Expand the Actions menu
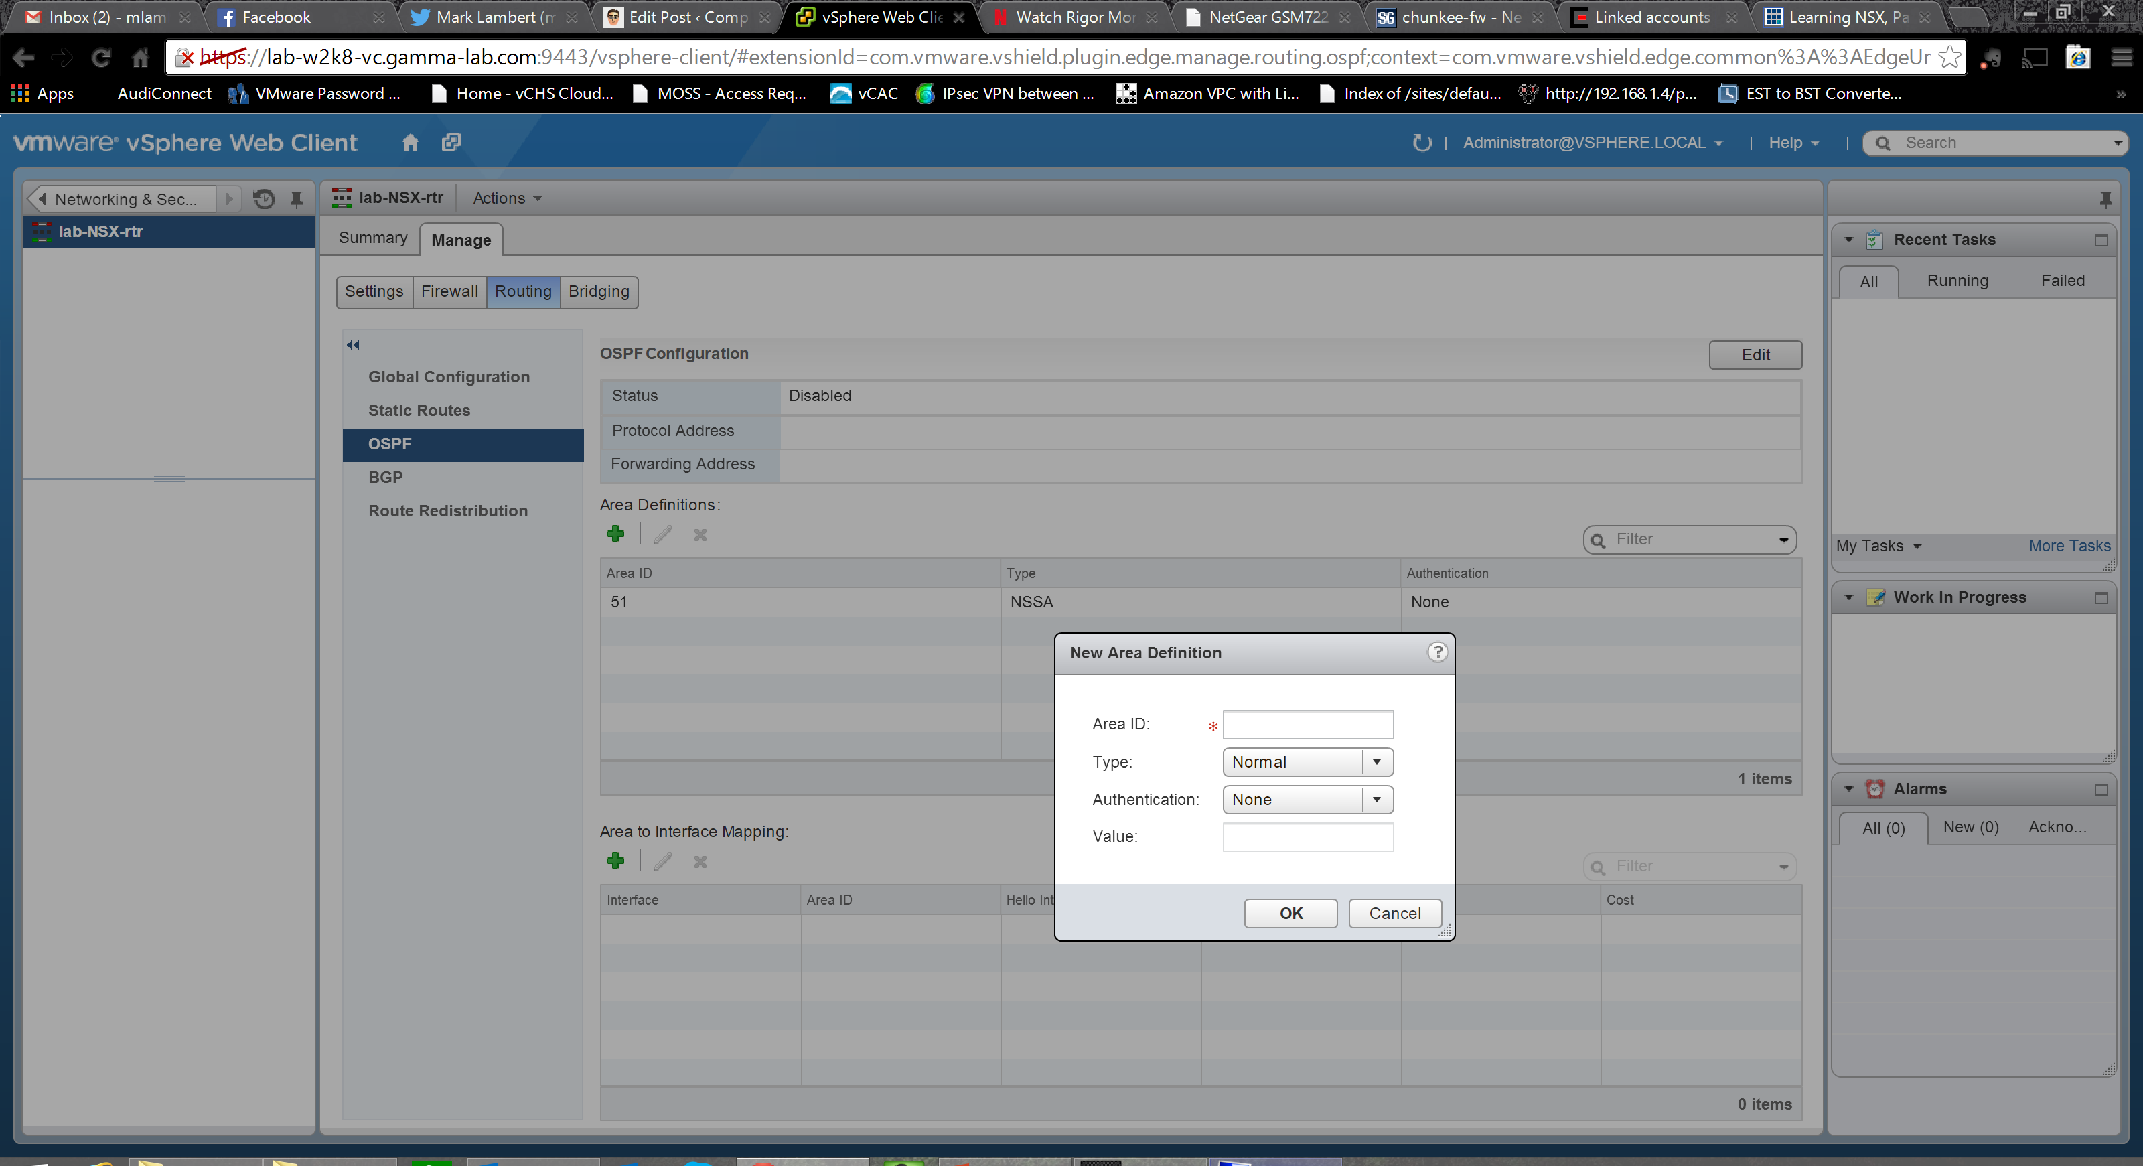 507,198
